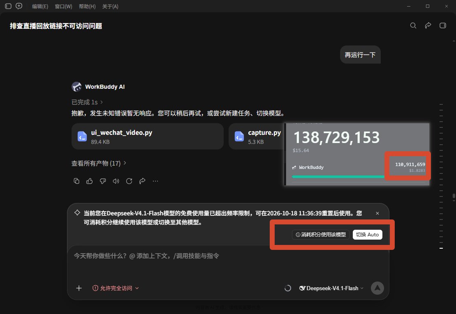Open the ui_wechat_video.py file card

(x=148, y=136)
